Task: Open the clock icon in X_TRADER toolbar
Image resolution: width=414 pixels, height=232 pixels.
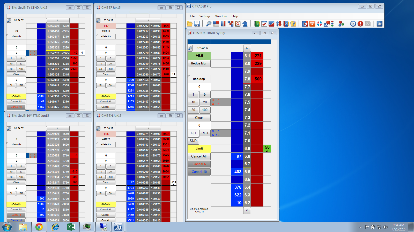Action: (353, 24)
